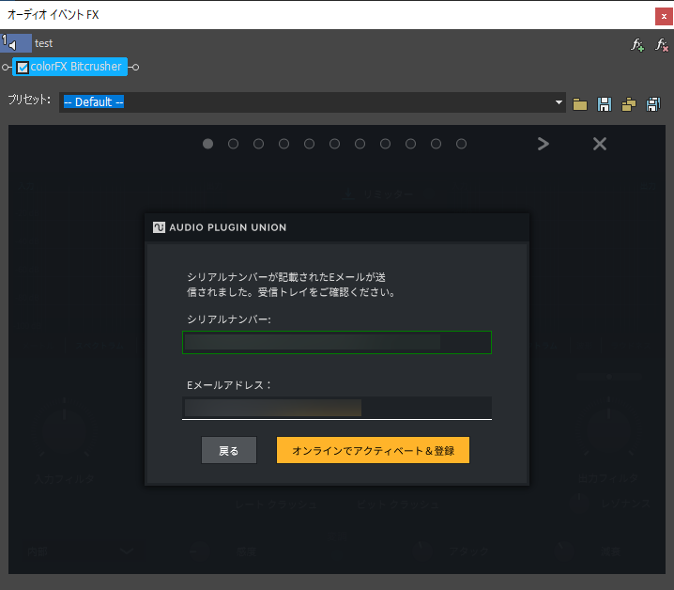Image resolution: width=674 pixels, height=590 pixels.
Task: Select the eleventh tour page dot
Action: pos(462,144)
